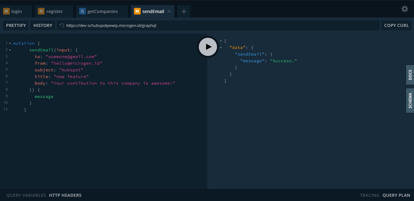Click COPY CURL to copy the request
Image resolution: width=414 pixels, height=201 pixels.
(x=396, y=25)
